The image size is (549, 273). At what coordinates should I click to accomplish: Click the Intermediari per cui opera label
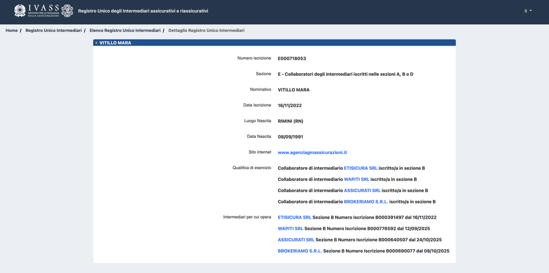coord(247,217)
